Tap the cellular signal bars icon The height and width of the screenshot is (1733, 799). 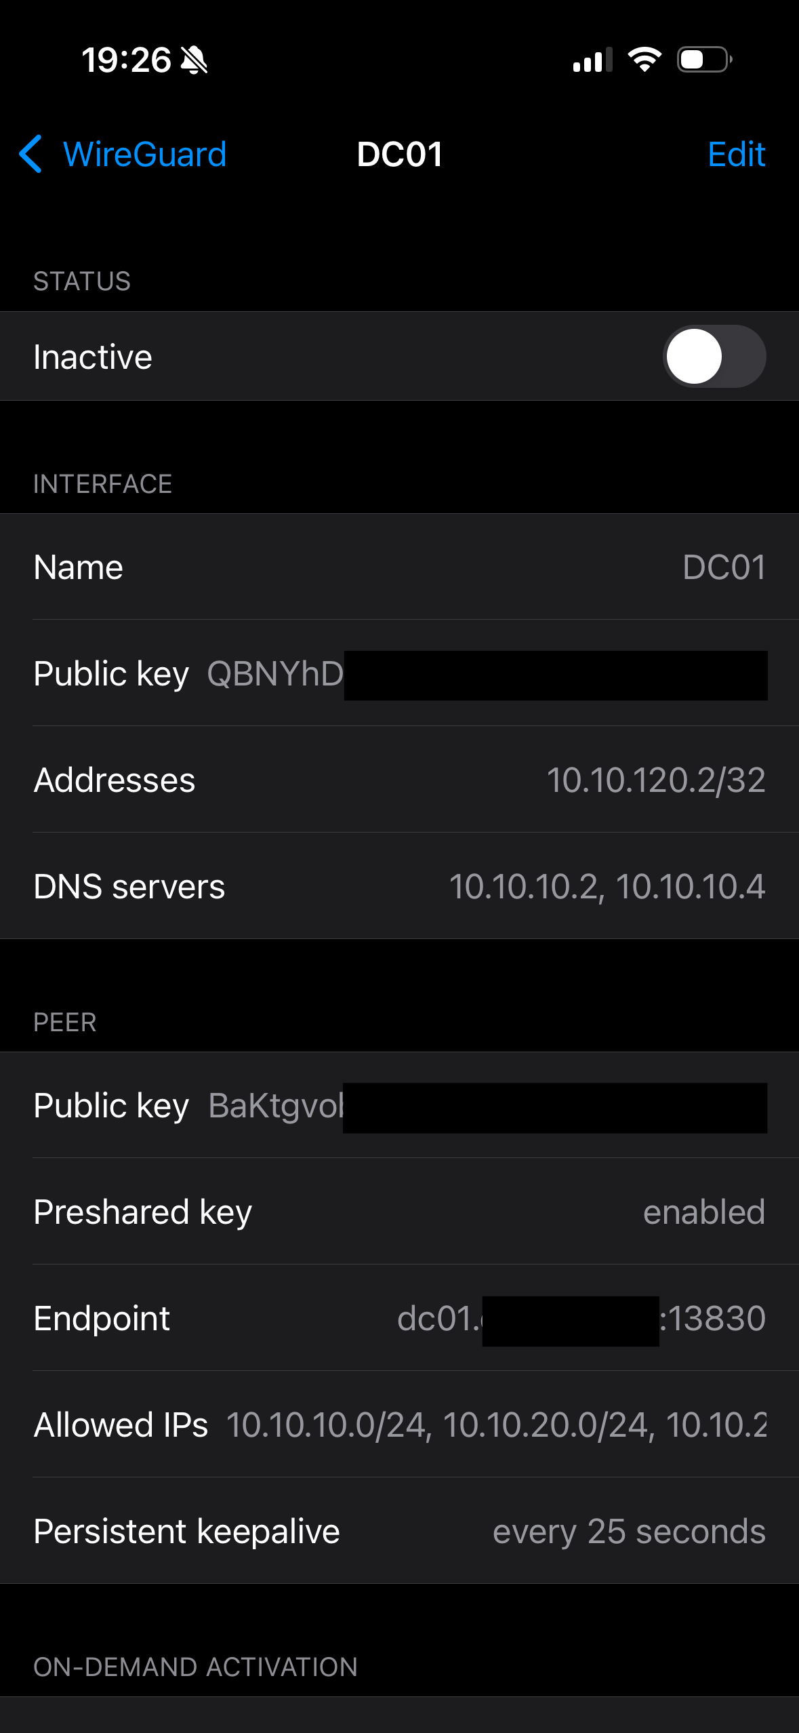(592, 60)
